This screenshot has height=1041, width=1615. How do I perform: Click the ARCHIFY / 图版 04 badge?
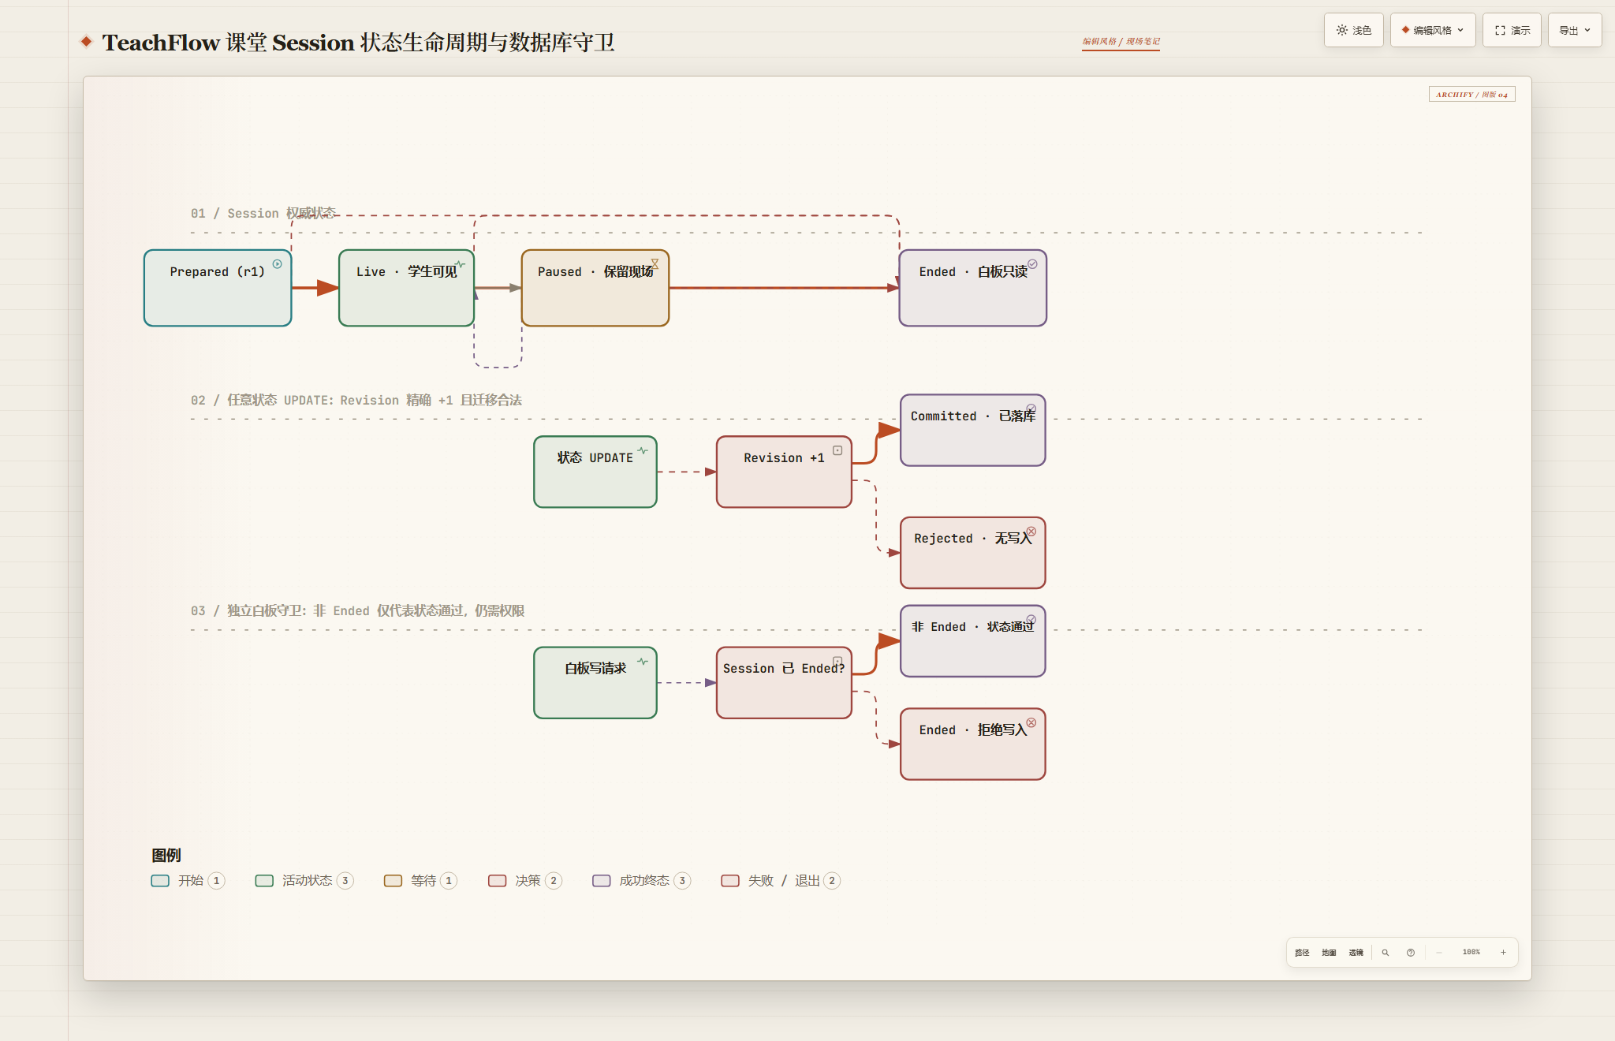pos(1471,95)
